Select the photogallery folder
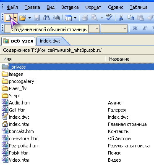This screenshot has height=168, width=154. coord(21,81)
